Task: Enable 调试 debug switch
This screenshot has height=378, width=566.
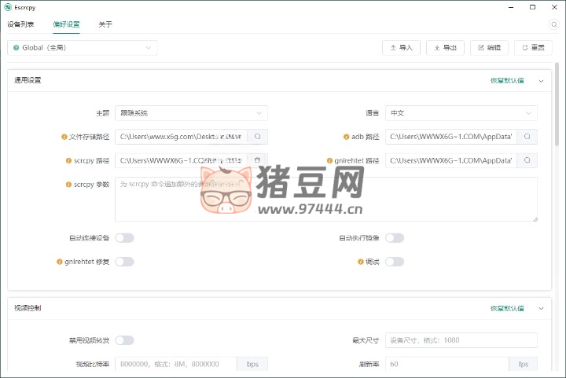Action: [395, 262]
